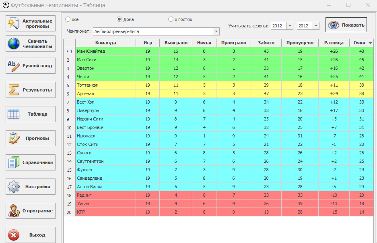Click the red X icon for Выход
Image resolution: width=377 pixels, height=243 pixels.
point(13,235)
